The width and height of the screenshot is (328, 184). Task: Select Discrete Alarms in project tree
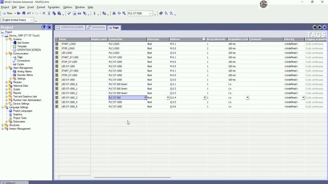[25, 75]
